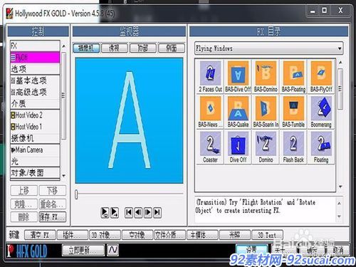Click the preview timeline slider handle
This screenshot has height=267, width=356.
pos(76,194)
